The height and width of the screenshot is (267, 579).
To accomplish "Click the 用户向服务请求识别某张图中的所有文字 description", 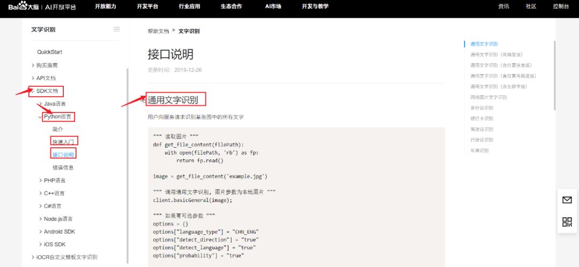I will point(195,117).
